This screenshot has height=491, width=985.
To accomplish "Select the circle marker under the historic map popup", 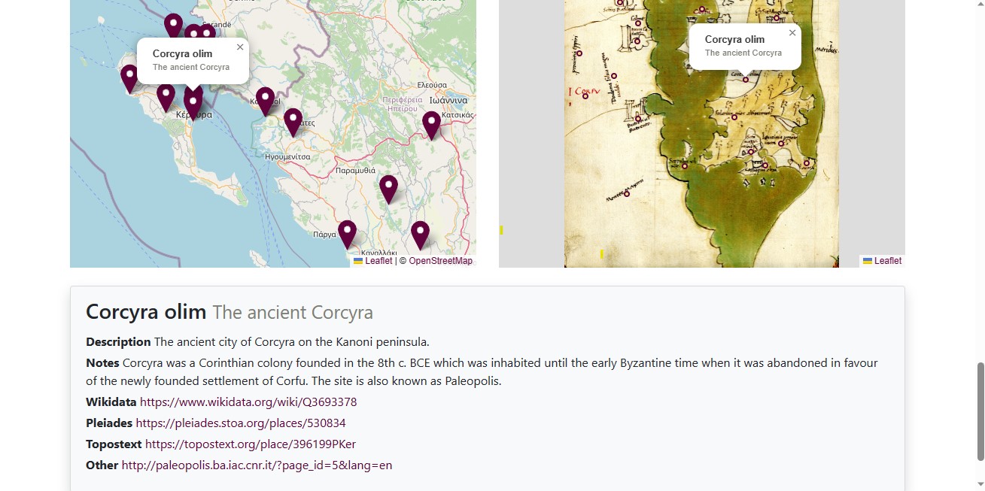I will pos(746,79).
